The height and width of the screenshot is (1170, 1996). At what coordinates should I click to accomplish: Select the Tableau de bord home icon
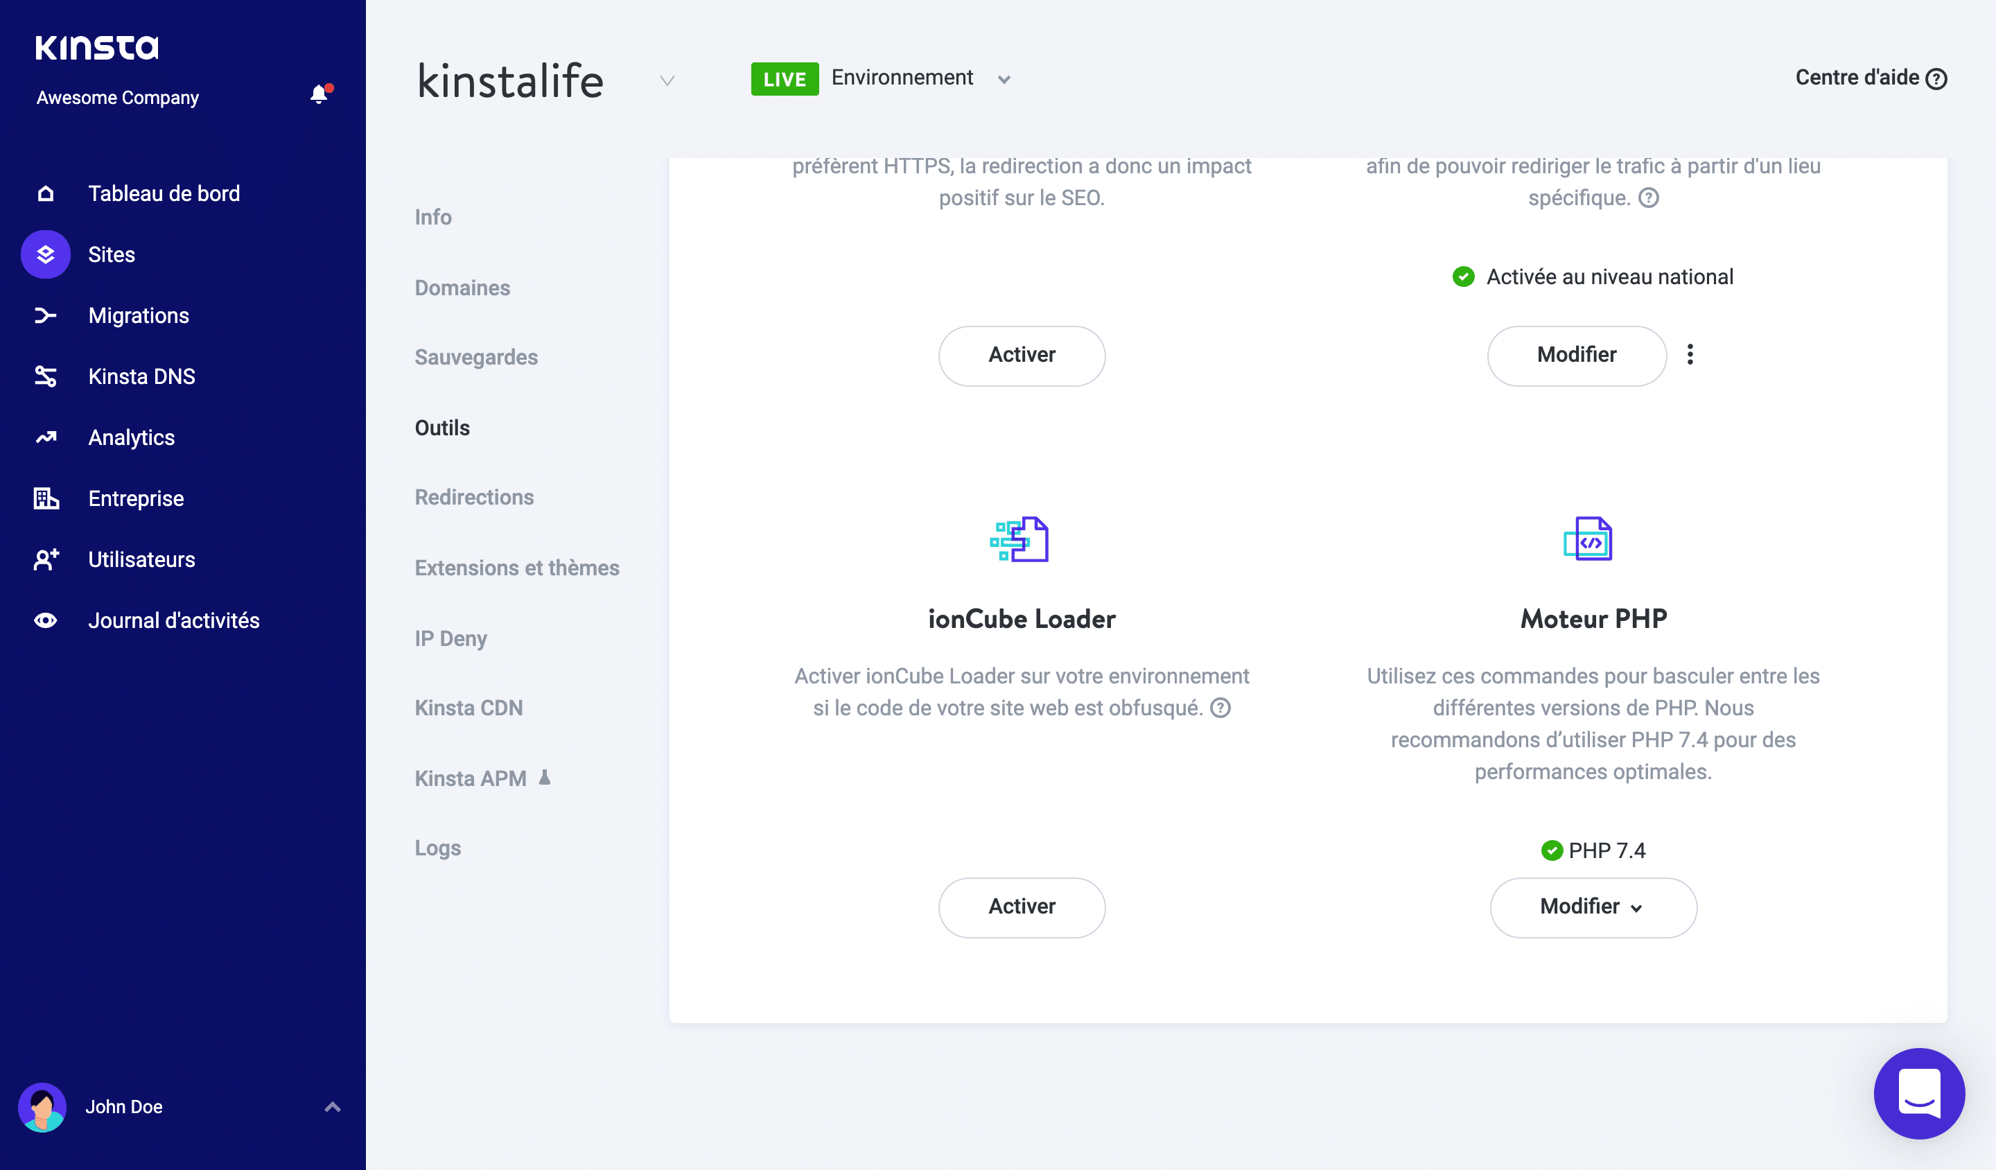pos(45,193)
